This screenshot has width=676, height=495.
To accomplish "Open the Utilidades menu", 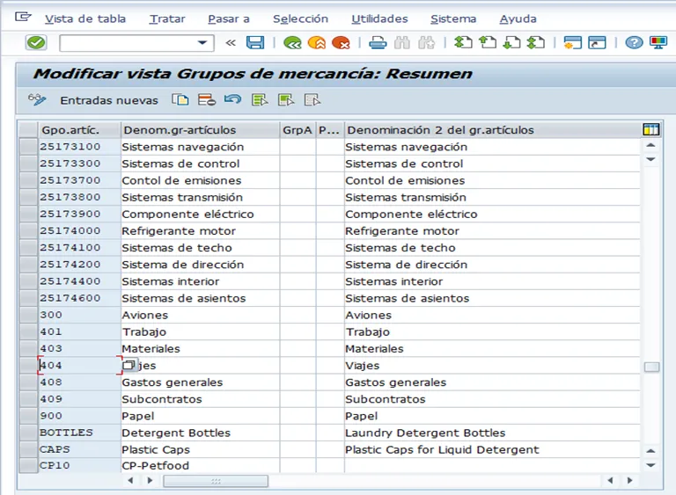I will click(379, 18).
